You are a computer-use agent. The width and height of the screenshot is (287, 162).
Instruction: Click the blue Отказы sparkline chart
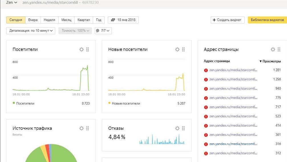point(162,139)
